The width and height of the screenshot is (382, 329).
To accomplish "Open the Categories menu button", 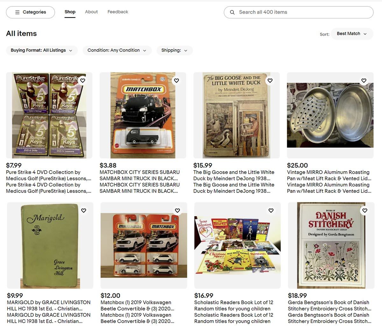I will (31, 12).
